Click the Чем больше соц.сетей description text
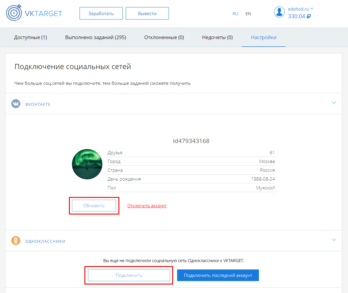348x293 pixels. click(x=103, y=83)
